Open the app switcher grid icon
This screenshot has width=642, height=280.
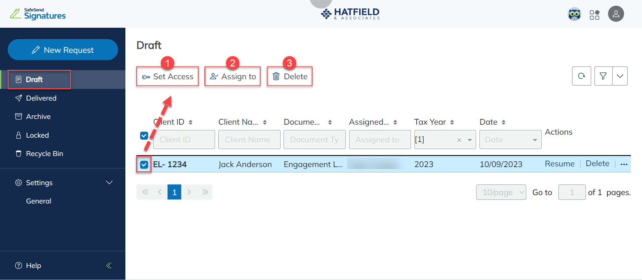595,15
